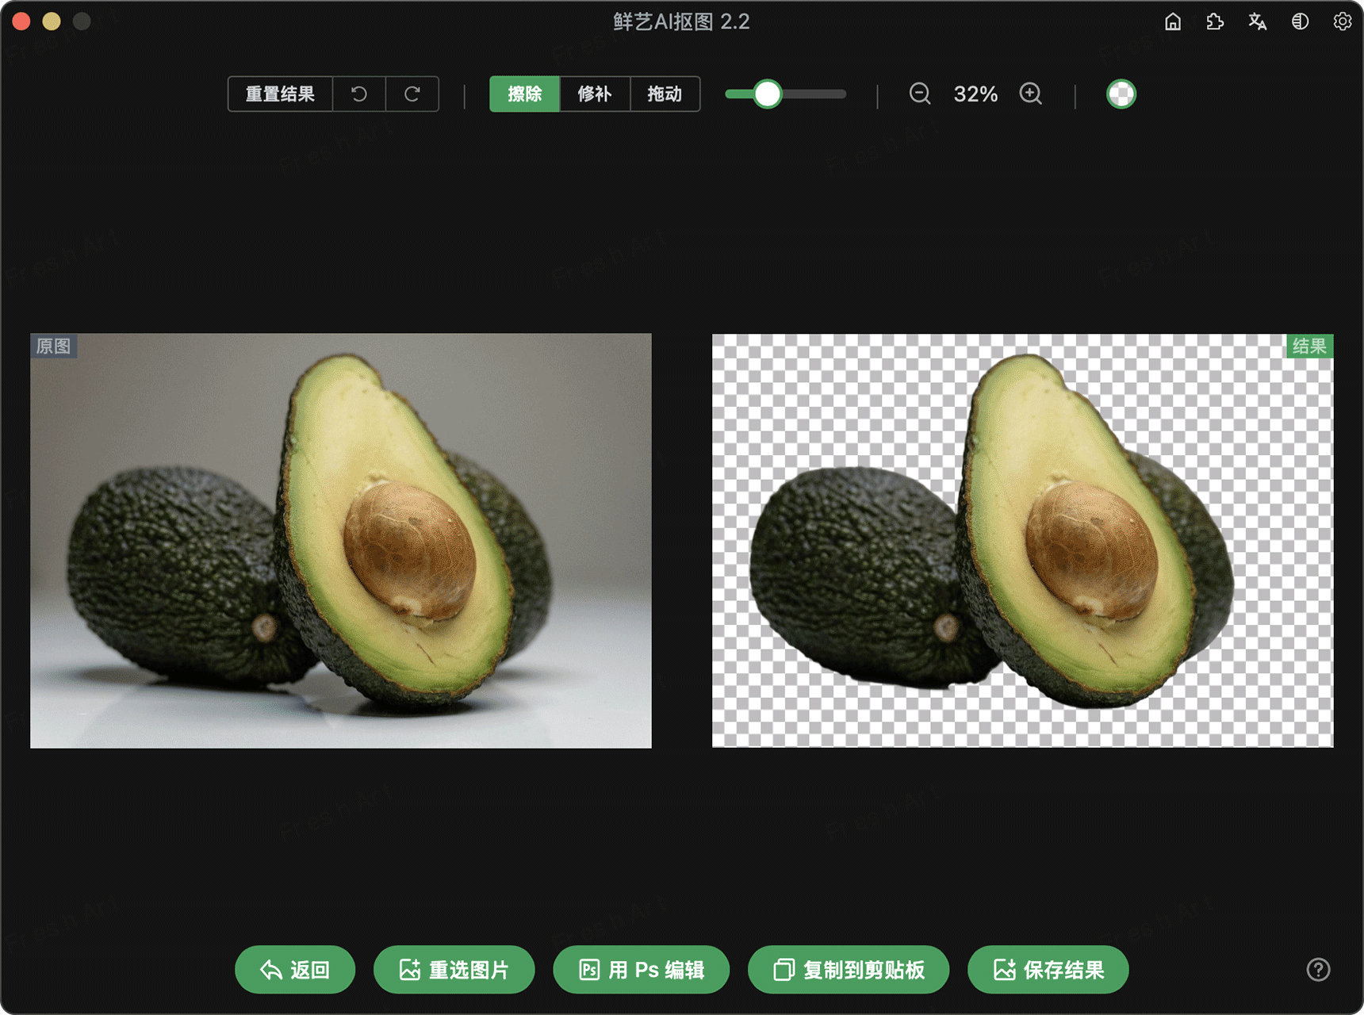Open the plugin puzzle icon
The width and height of the screenshot is (1364, 1015).
(1214, 21)
